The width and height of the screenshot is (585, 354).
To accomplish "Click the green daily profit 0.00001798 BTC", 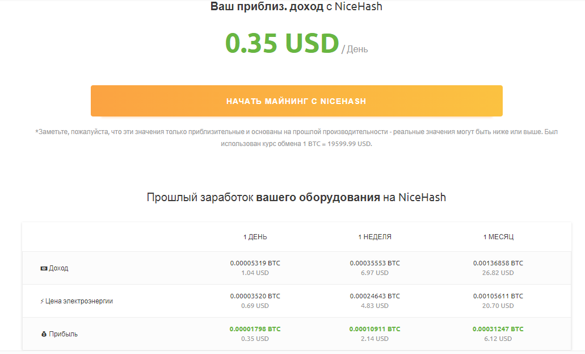I will coord(255,329).
